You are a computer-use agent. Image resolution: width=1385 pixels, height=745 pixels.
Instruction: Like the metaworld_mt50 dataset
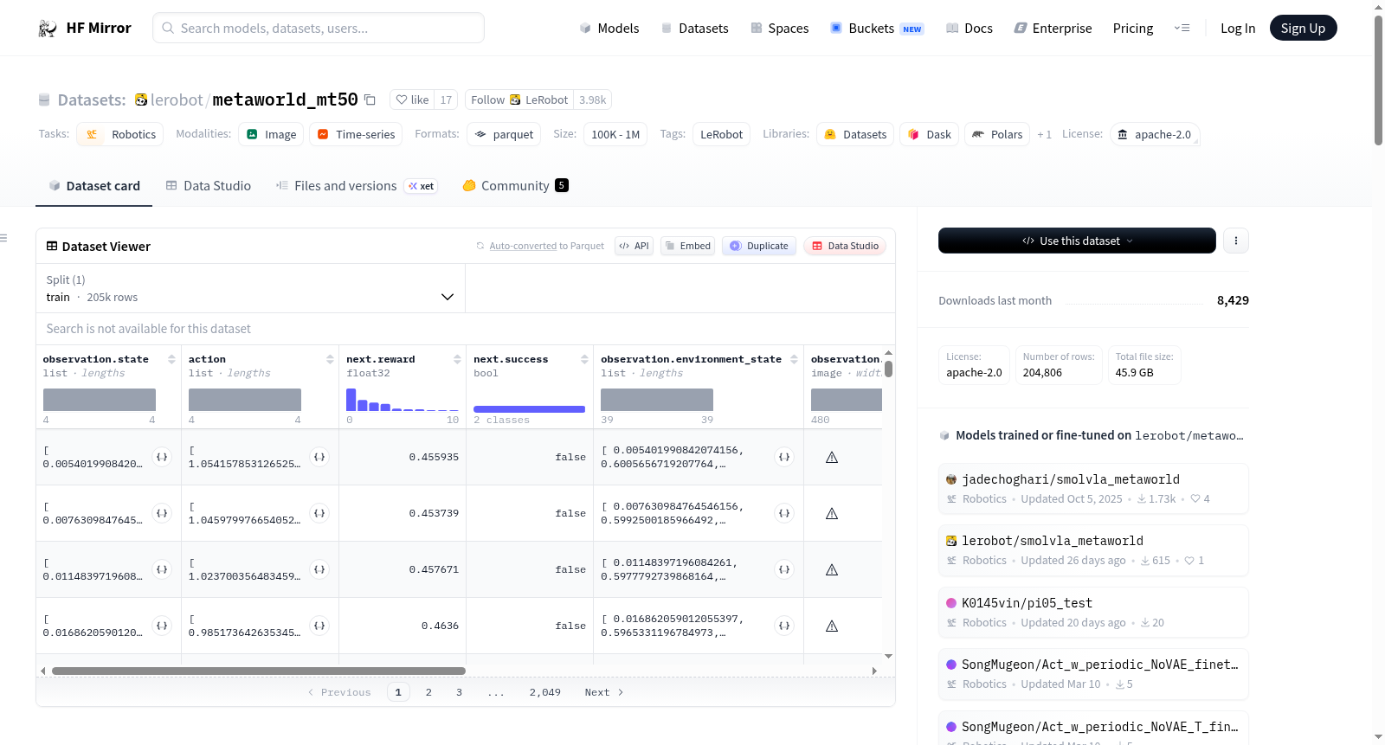[412, 100]
